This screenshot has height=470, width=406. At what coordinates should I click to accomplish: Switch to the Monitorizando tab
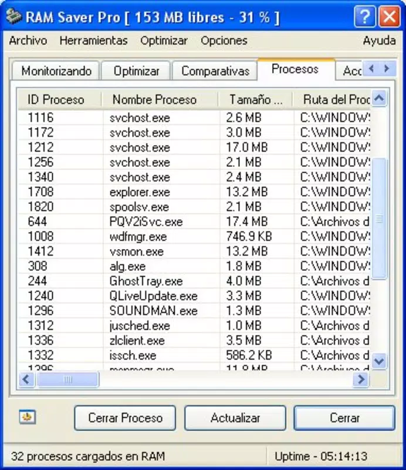pyautogui.click(x=56, y=71)
